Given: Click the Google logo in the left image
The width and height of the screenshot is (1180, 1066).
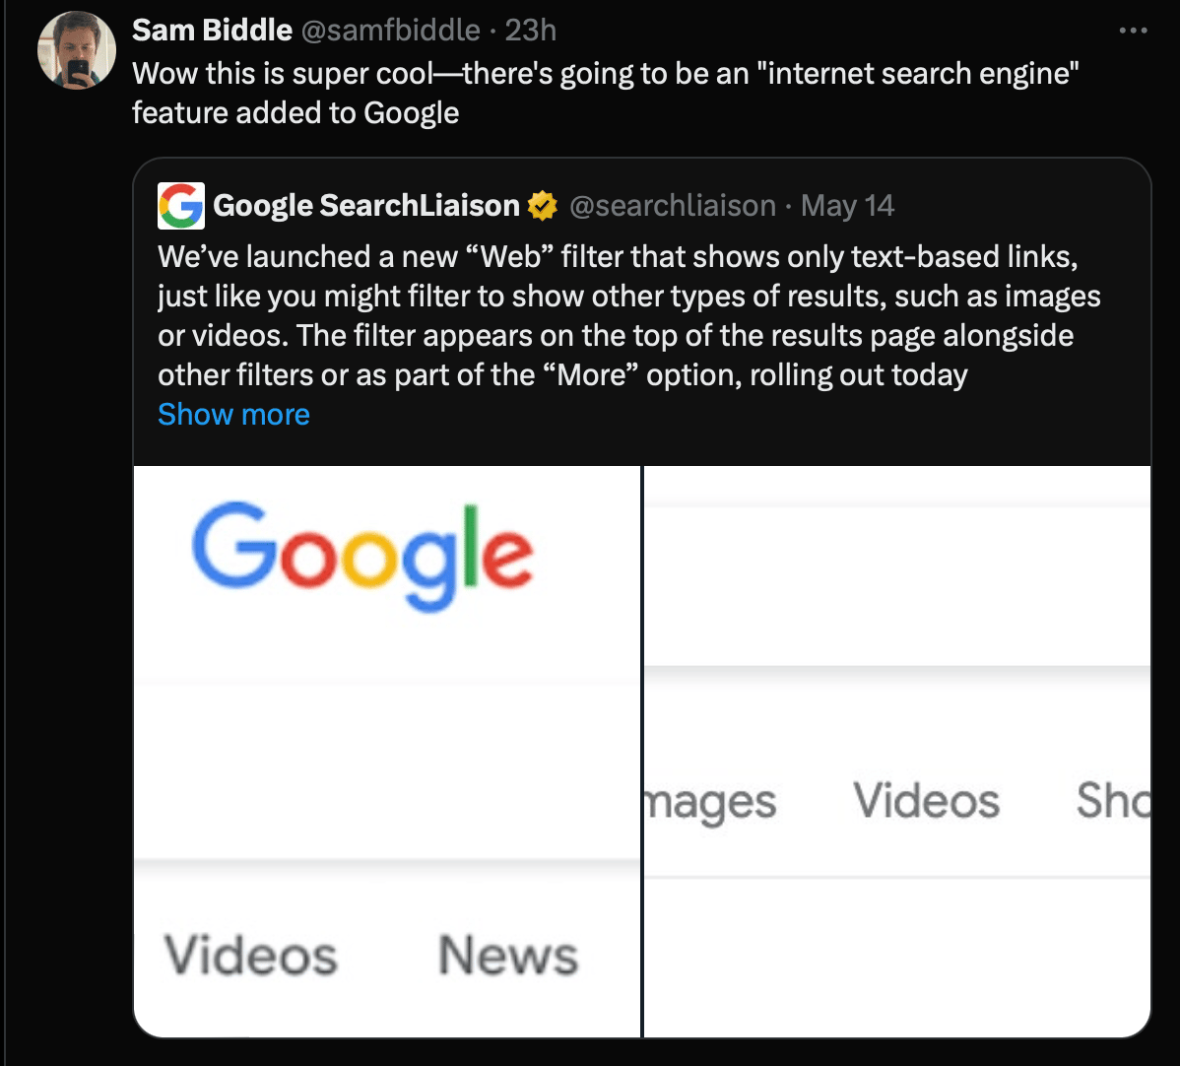Looking at the screenshot, I should pyautogui.click(x=362, y=556).
